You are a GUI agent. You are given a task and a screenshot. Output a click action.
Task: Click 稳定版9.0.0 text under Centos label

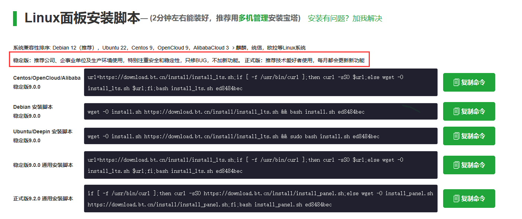(x=27, y=87)
